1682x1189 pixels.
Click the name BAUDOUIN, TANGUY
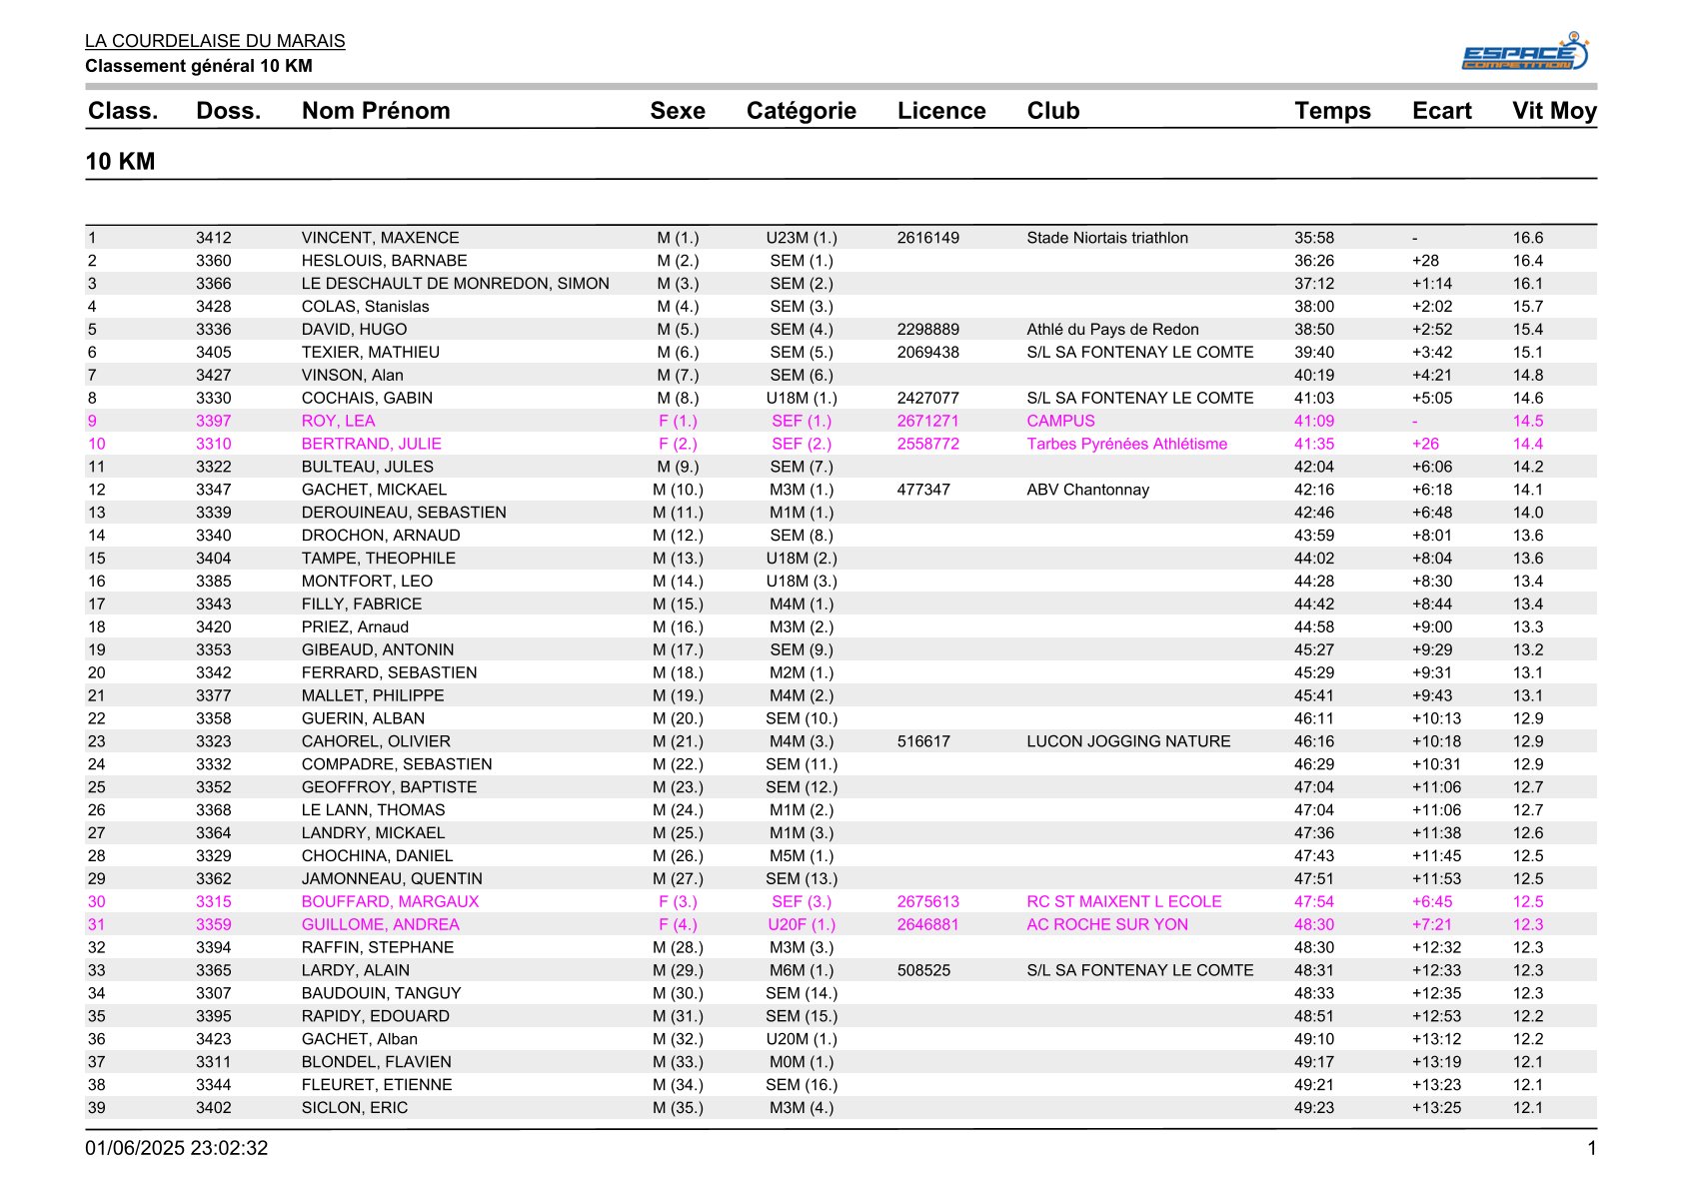pyautogui.click(x=382, y=996)
